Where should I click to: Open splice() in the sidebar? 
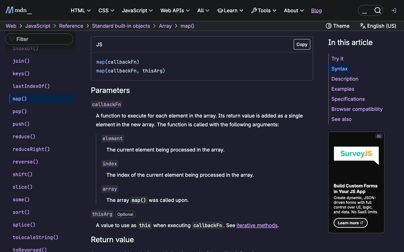point(24,225)
